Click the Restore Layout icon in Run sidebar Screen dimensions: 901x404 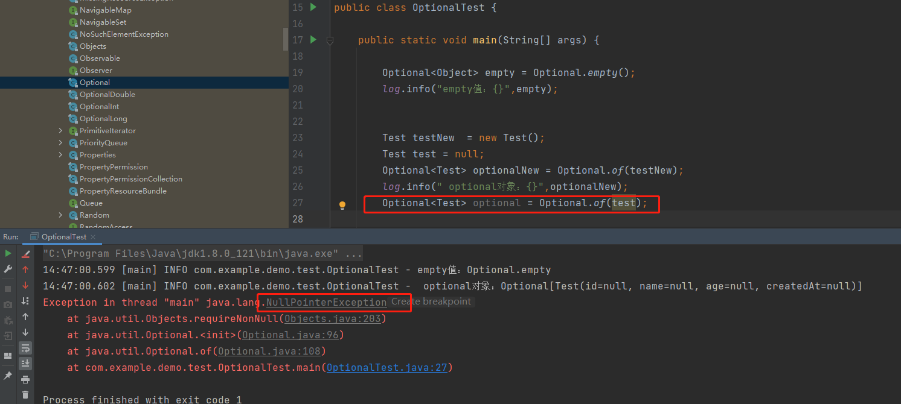point(8,356)
